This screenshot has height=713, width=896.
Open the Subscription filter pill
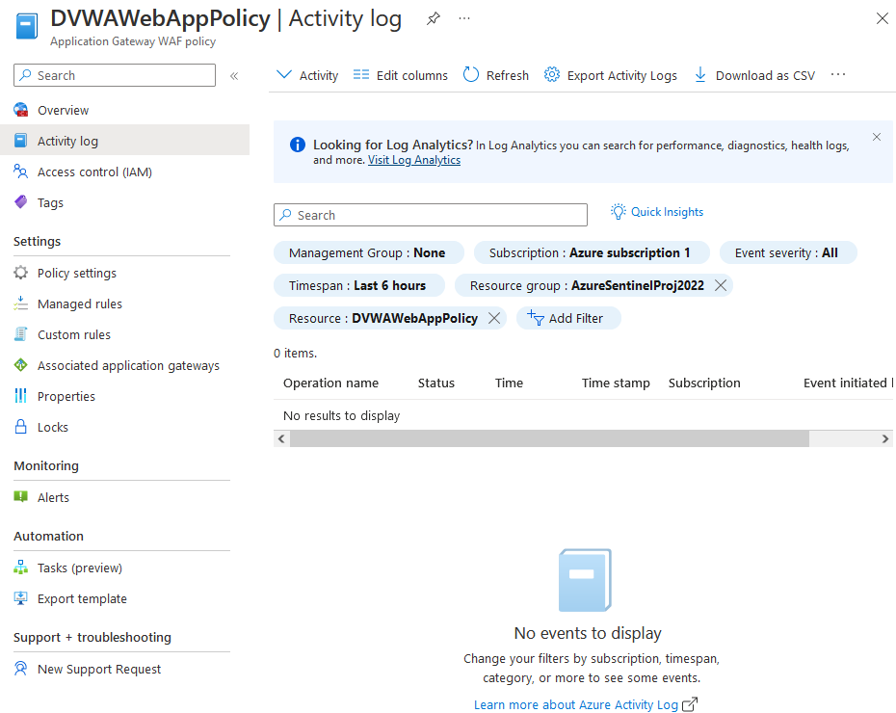point(590,252)
